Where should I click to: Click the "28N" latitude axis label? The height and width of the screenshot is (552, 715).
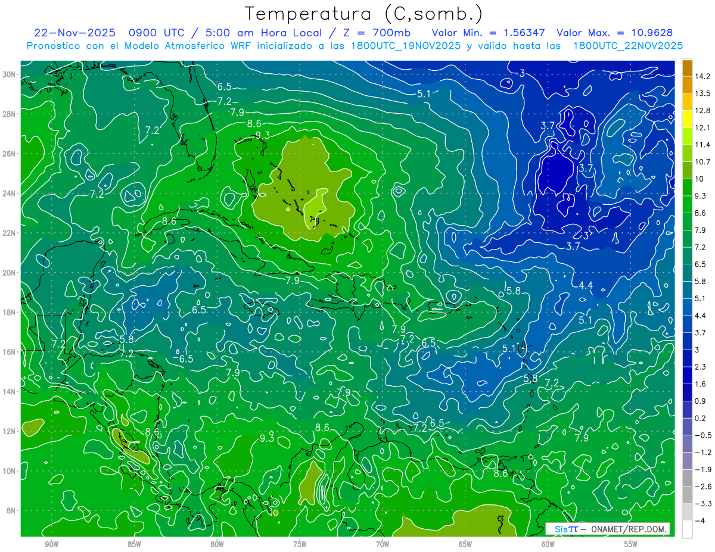click(10, 114)
